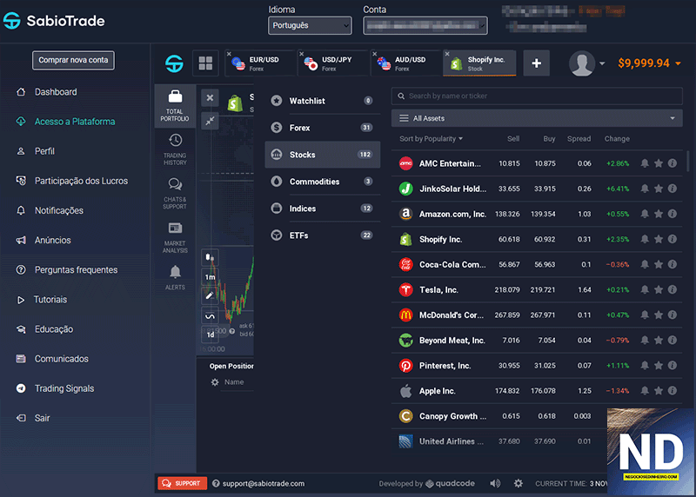
Task: Switch to the USD/JPY tab
Action: pos(333,63)
